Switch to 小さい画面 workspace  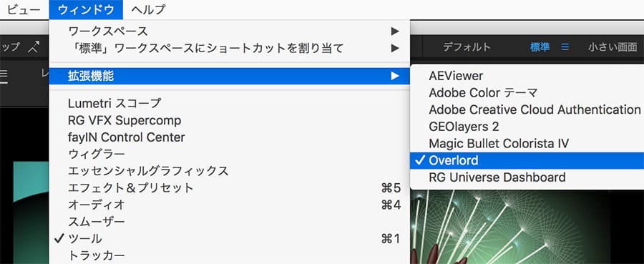613,47
